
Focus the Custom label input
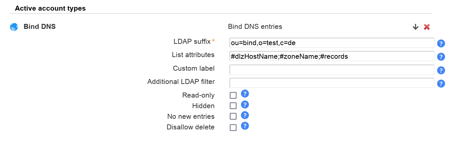coord(332,70)
